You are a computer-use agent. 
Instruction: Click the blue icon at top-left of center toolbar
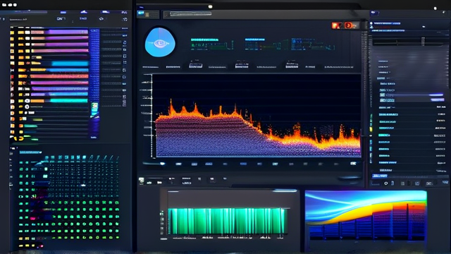141,13
